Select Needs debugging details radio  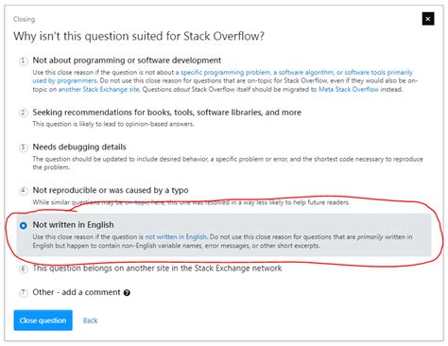click(23, 147)
